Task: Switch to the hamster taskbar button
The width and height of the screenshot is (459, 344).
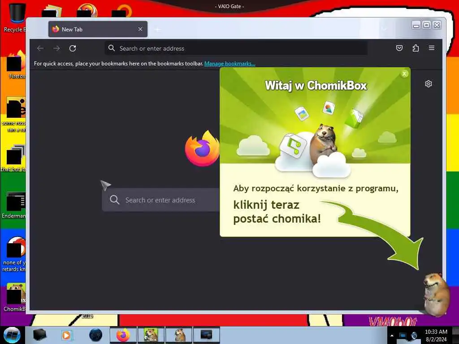Action: [179, 335]
